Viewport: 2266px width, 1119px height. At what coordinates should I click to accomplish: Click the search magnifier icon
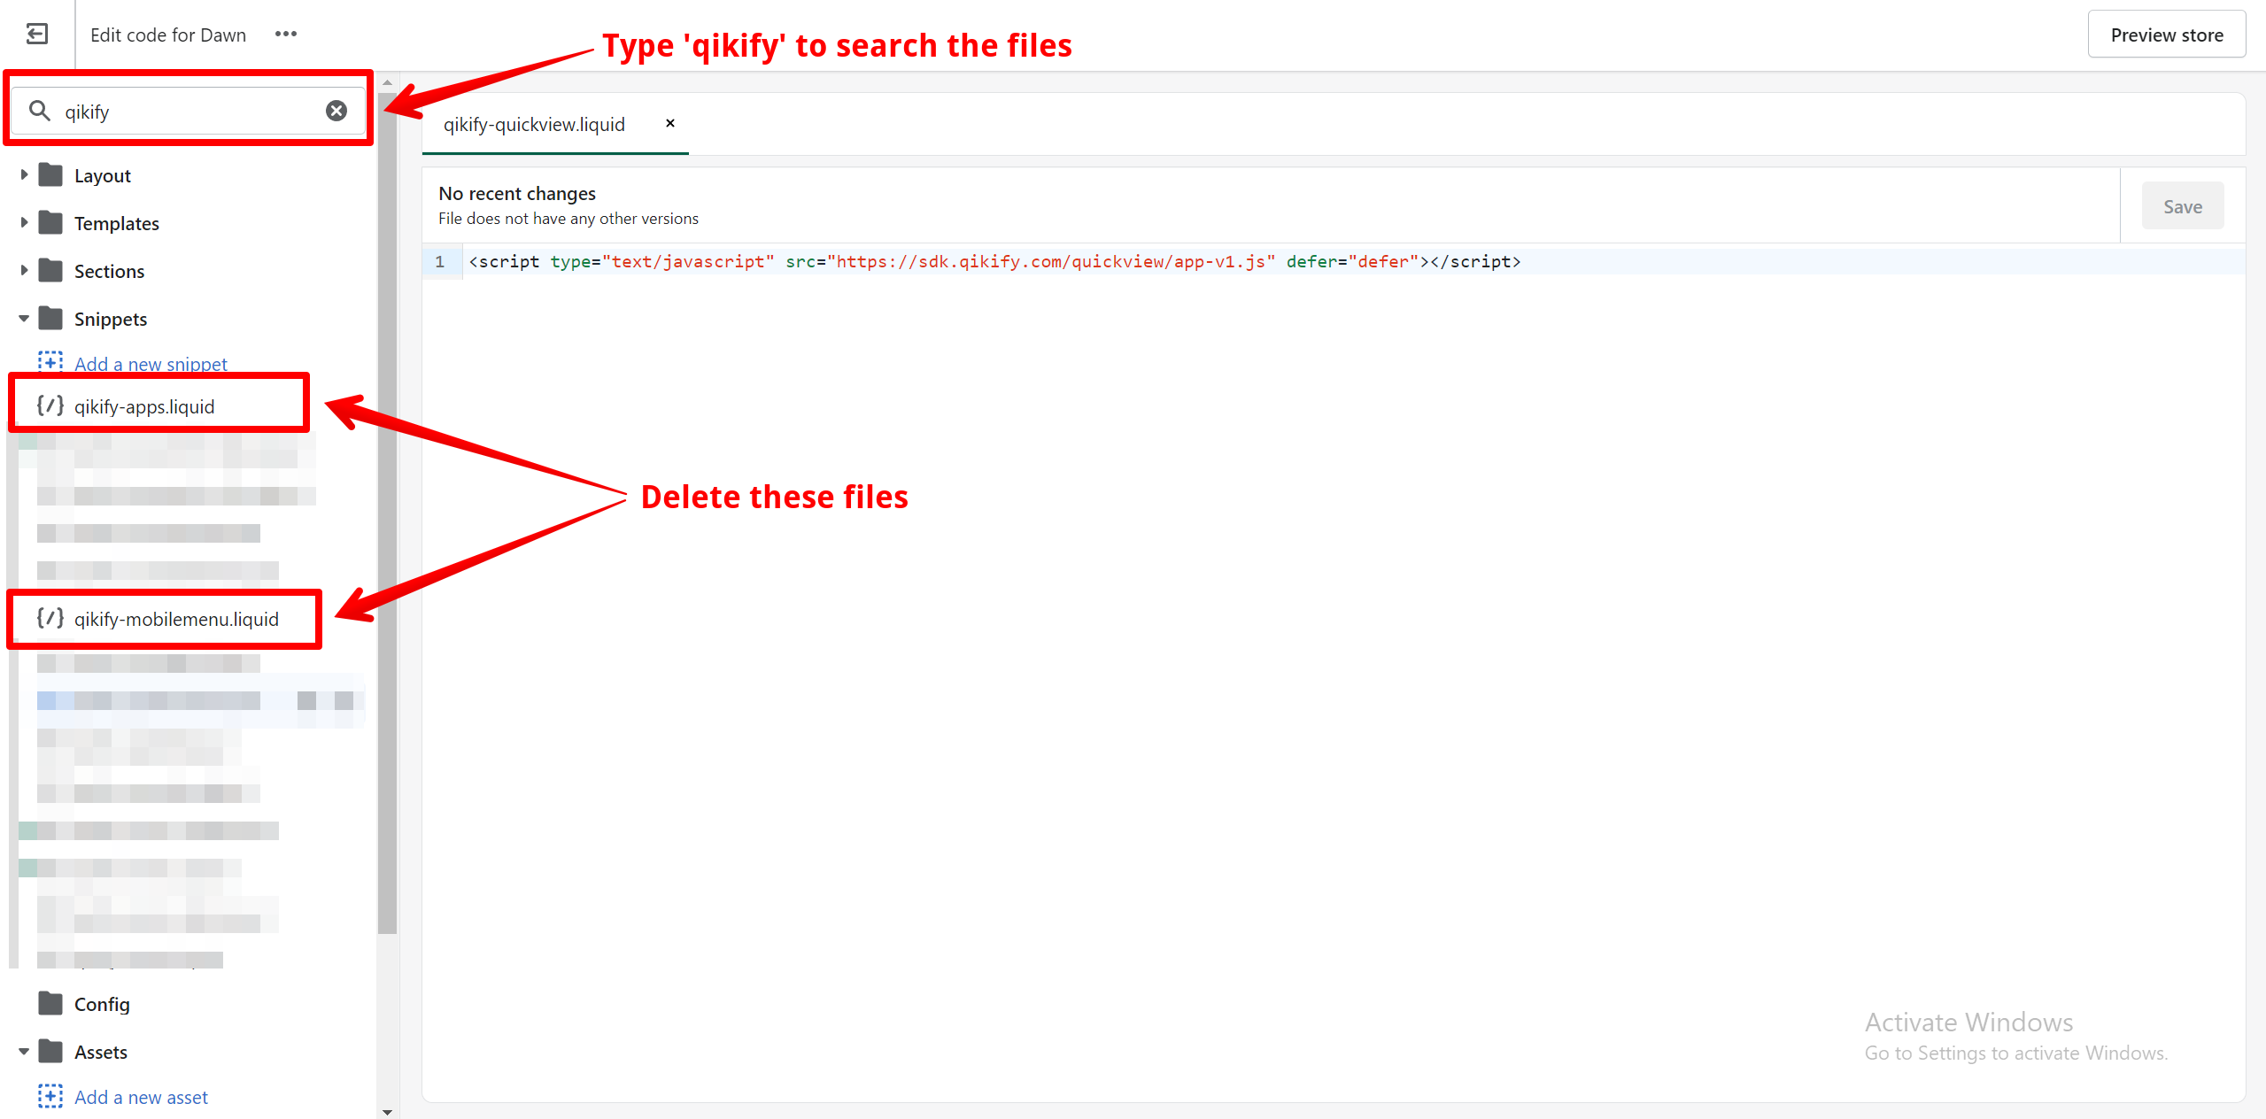[40, 111]
